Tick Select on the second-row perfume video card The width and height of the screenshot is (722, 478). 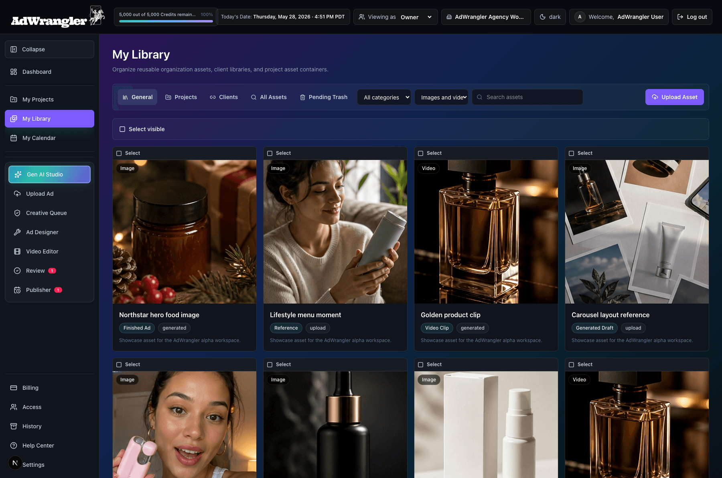pyautogui.click(x=572, y=365)
